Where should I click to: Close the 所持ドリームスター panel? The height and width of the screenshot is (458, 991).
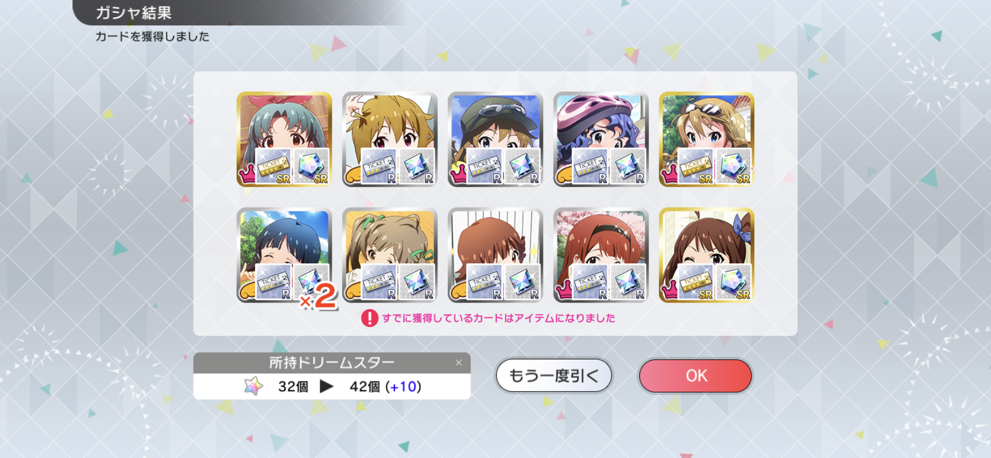pyautogui.click(x=458, y=363)
